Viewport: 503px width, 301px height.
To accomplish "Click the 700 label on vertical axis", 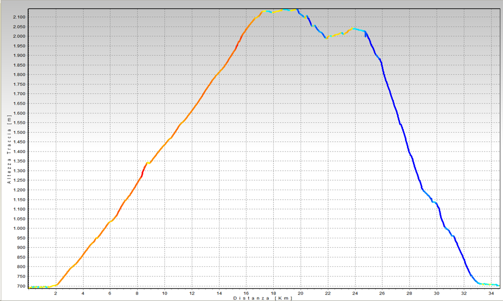I will [x=20, y=286].
